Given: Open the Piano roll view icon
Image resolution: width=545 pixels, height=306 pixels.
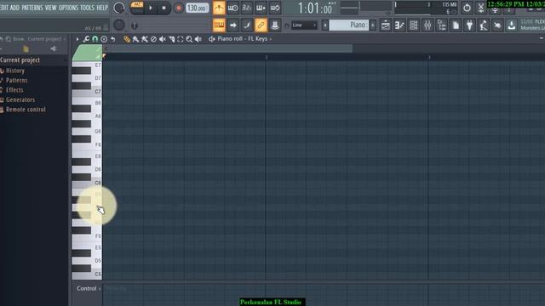Looking at the screenshot, I should point(399,25).
